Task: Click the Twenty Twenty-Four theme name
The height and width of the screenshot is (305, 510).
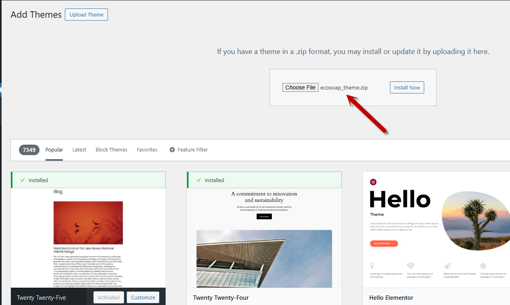Action: click(221, 298)
